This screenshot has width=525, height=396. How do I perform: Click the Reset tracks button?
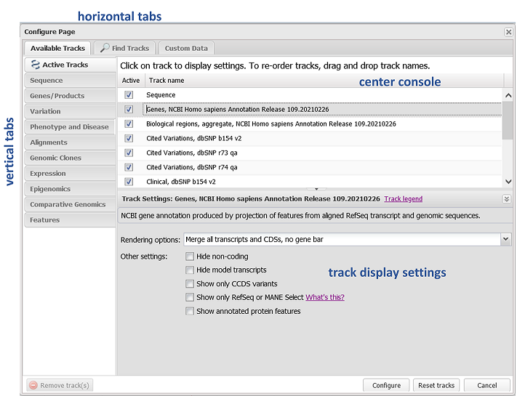436,385
